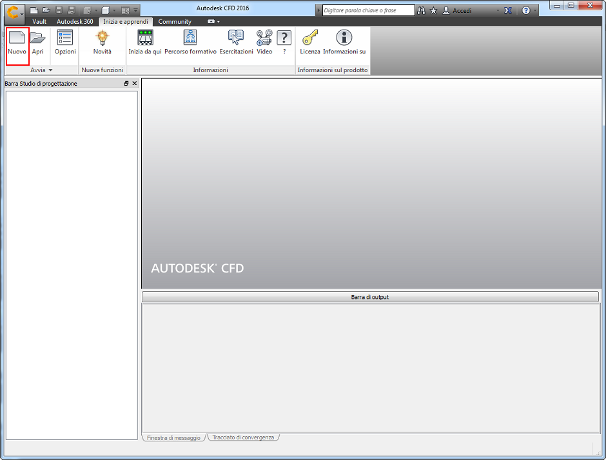Switch to the Community tab
The image size is (606, 460).
pos(175,22)
